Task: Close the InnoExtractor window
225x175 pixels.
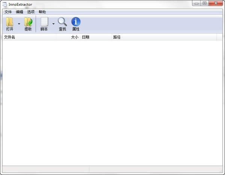Action: click(x=216, y=3)
